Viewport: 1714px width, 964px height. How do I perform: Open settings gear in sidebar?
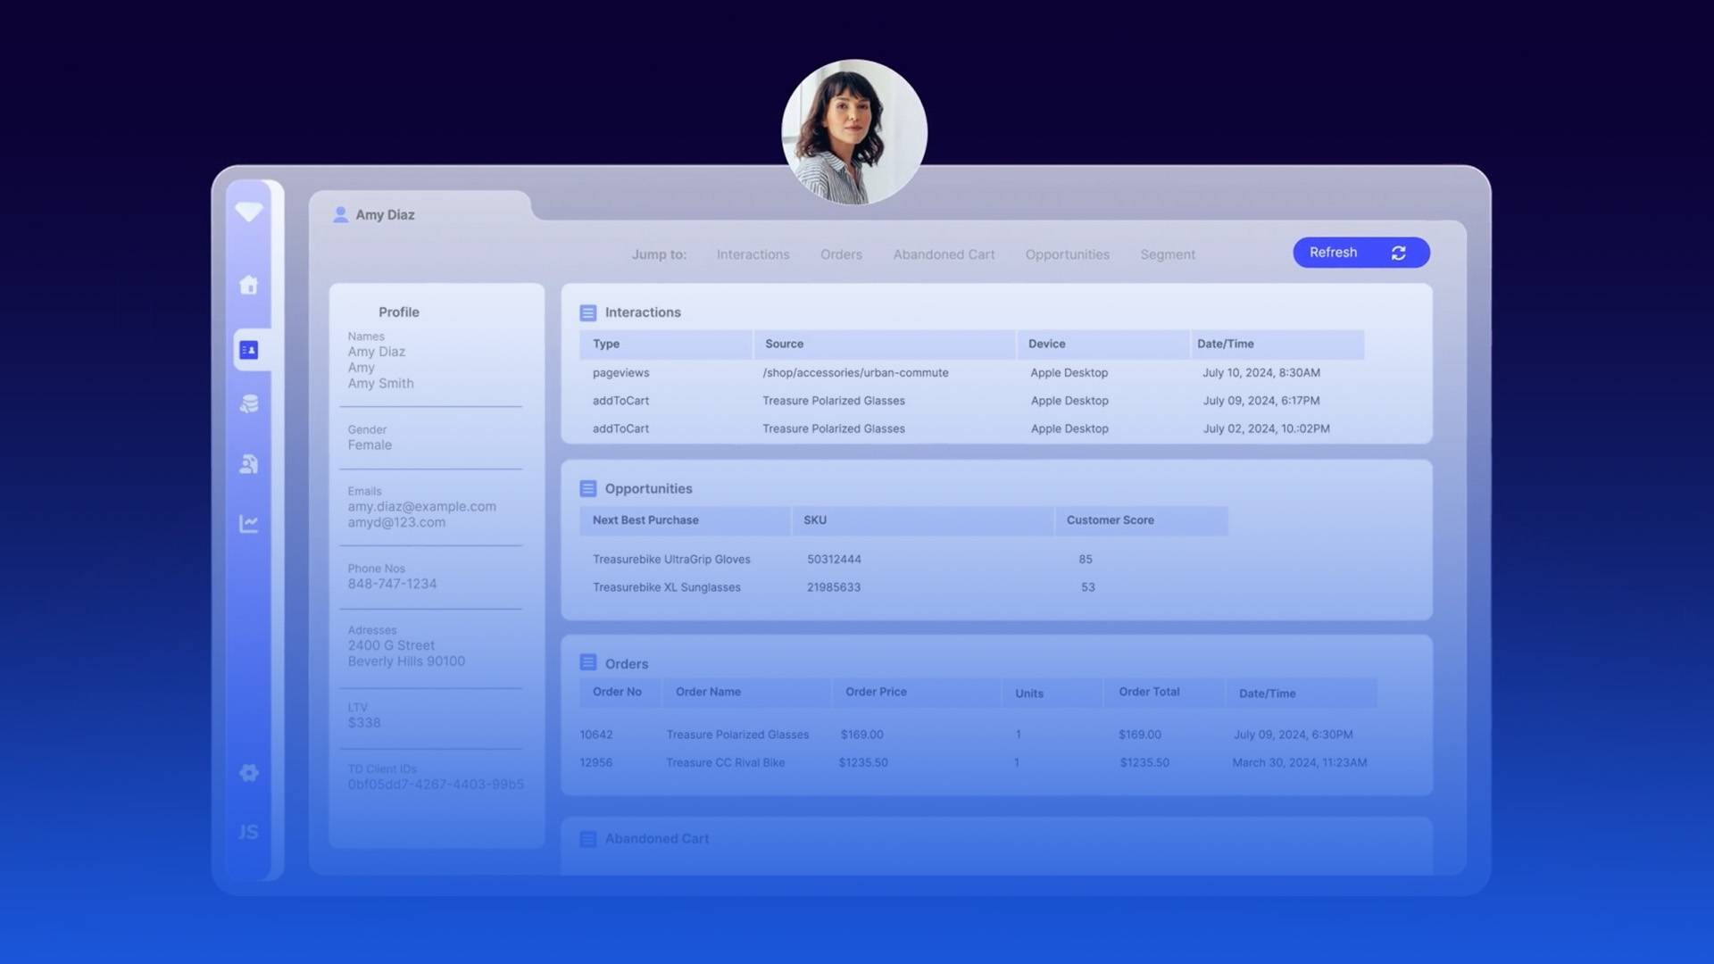(249, 773)
